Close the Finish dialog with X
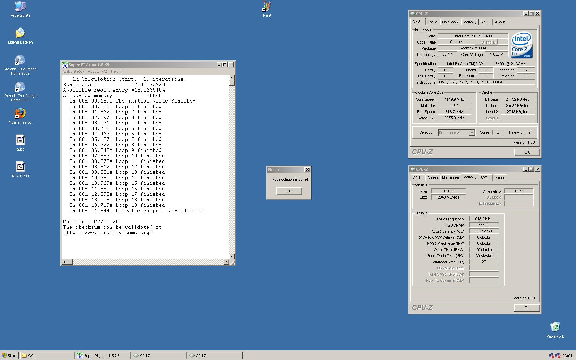576x360 pixels. [307, 169]
